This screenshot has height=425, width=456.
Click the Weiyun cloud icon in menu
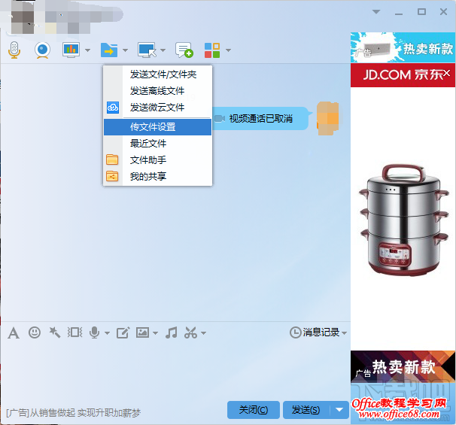113,108
